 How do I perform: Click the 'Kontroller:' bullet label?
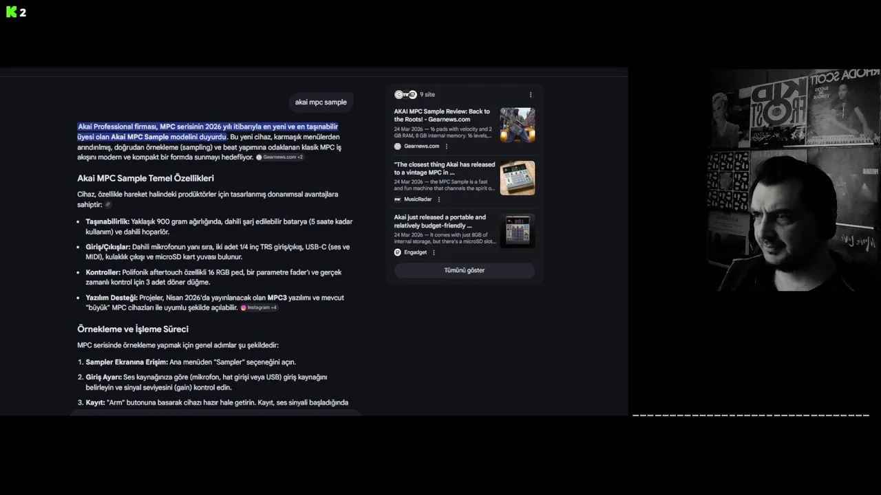tap(103, 272)
